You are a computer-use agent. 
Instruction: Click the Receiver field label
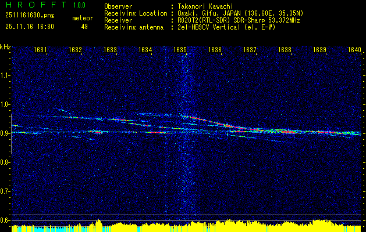(118, 20)
